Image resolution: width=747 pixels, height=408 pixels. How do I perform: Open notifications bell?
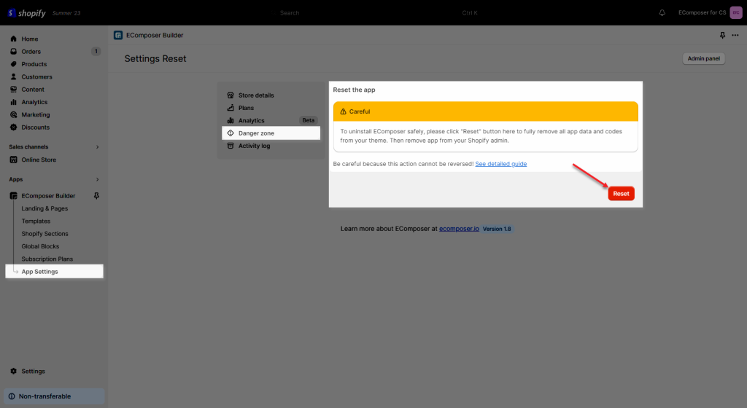pyautogui.click(x=662, y=13)
